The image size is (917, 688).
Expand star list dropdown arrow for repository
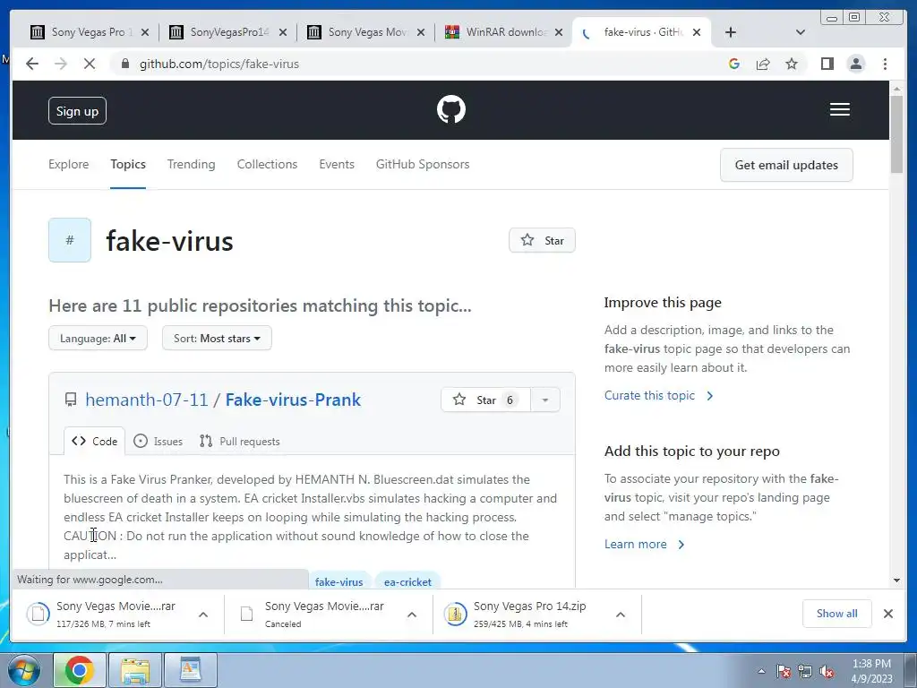click(x=545, y=400)
